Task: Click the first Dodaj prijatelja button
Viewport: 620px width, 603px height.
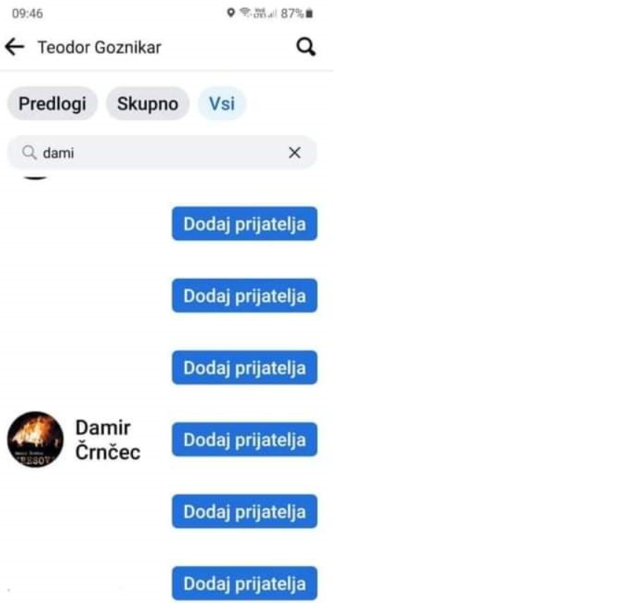Action: click(244, 224)
